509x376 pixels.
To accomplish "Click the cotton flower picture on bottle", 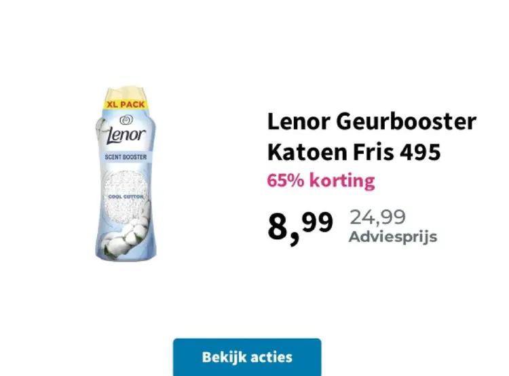I will point(125,236).
